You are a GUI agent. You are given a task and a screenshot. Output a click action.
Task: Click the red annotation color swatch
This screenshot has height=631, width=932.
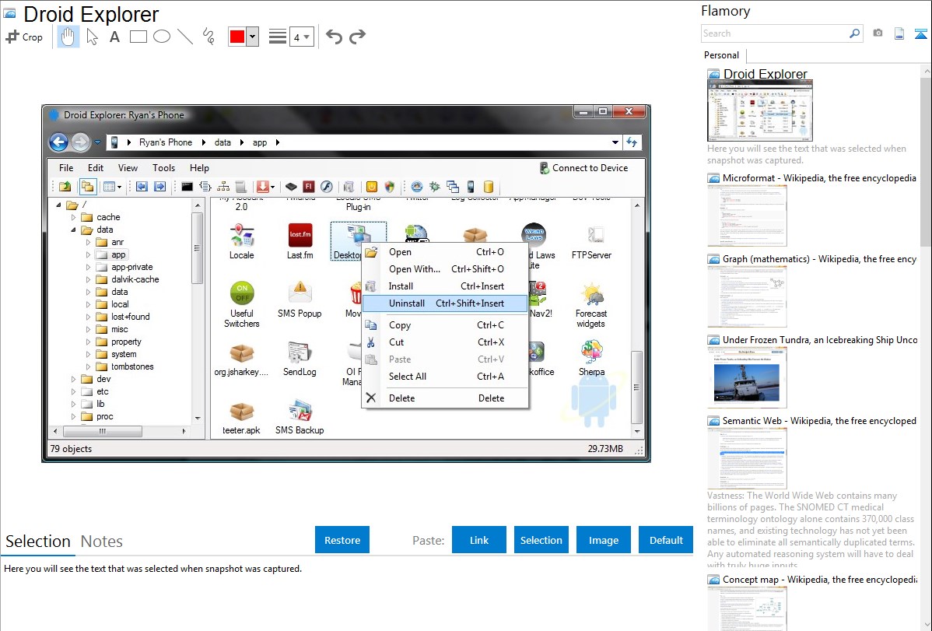[237, 37]
